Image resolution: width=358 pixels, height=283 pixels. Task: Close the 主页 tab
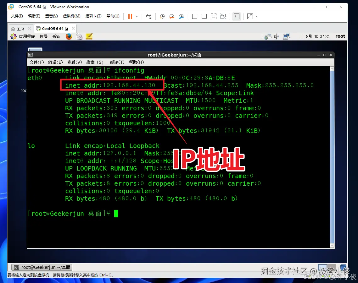29,28
